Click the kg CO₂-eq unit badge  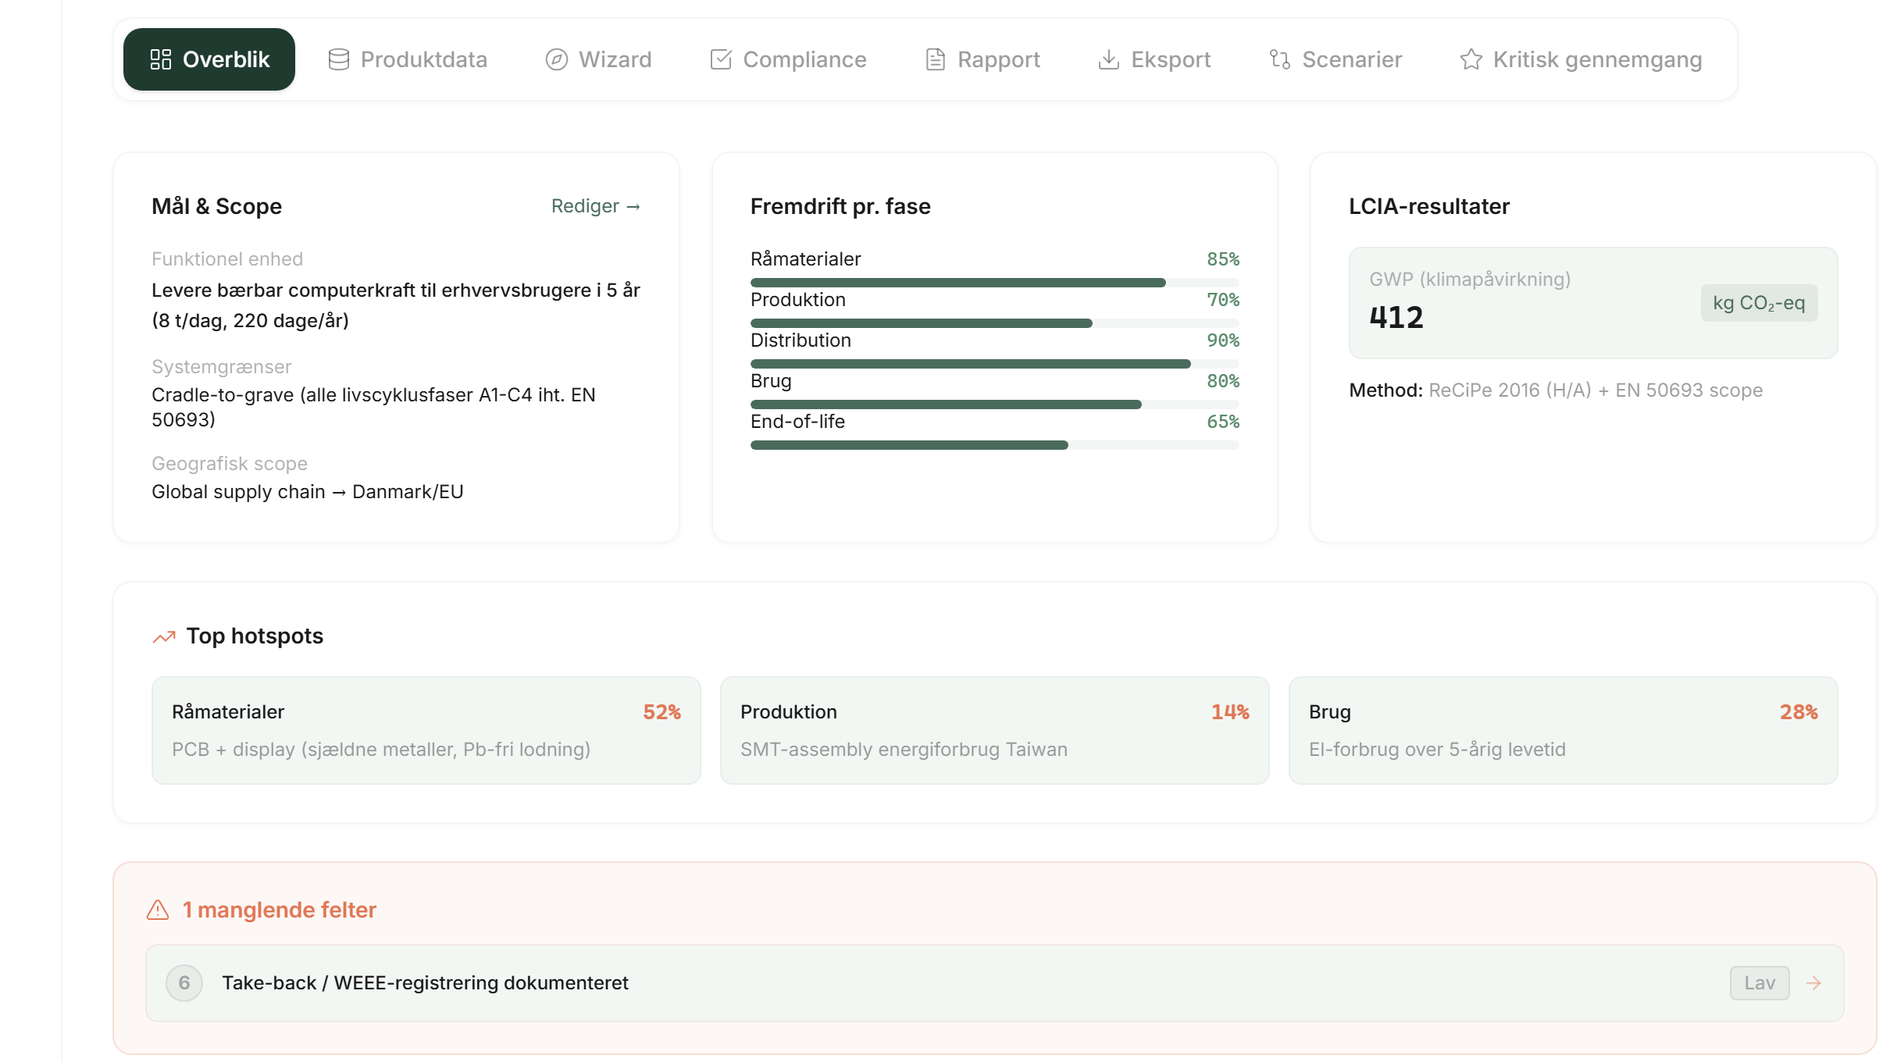[x=1760, y=303]
